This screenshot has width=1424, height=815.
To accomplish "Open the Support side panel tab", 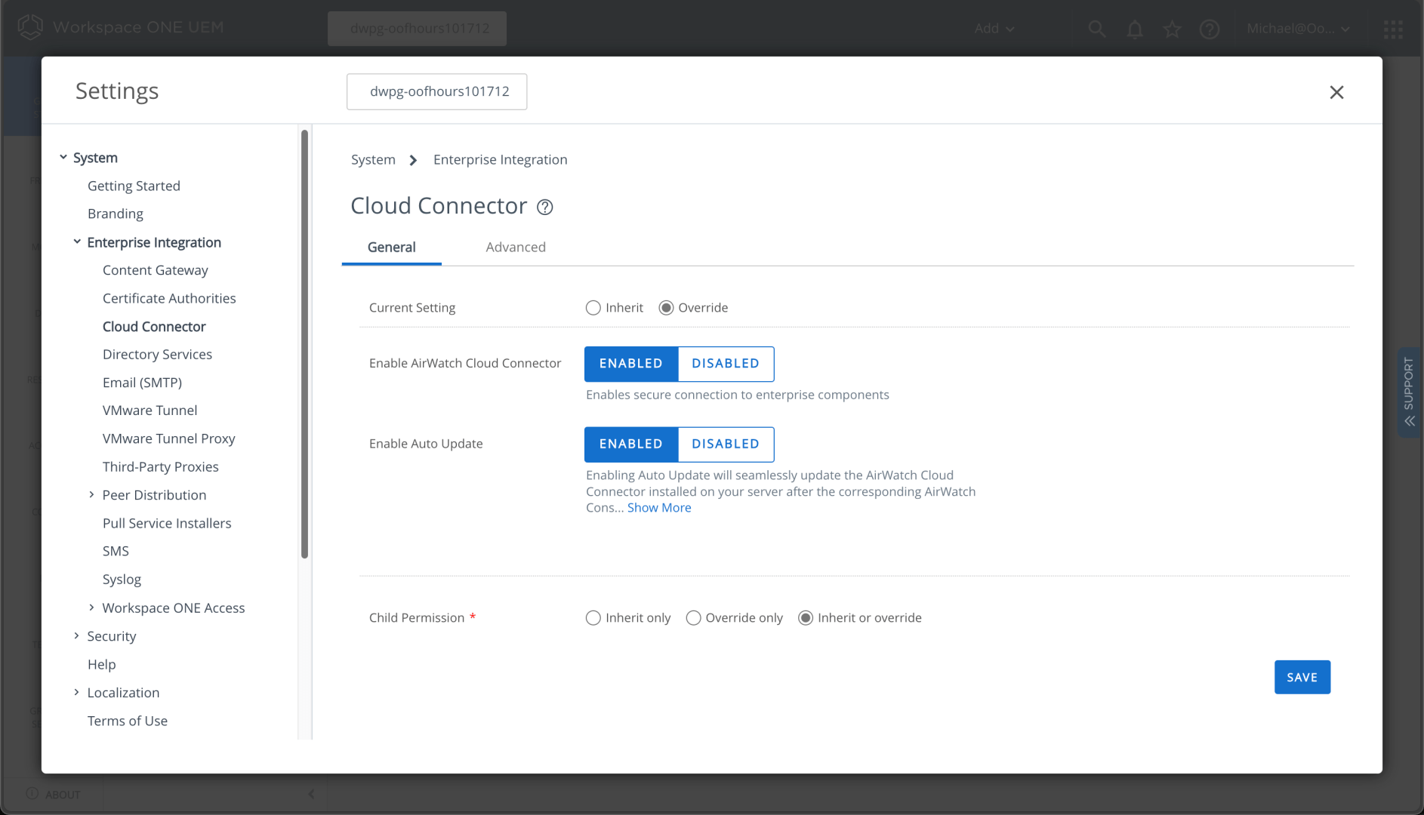I will point(1409,392).
